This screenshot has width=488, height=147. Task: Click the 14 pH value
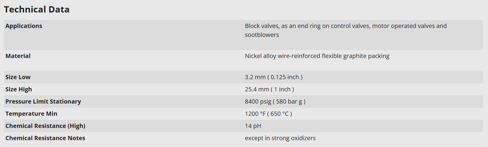[x=253, y=126]
